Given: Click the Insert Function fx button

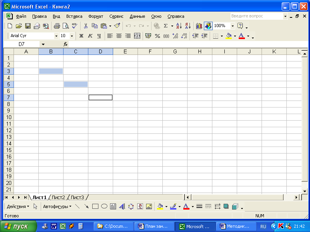Looking at the screenshot, I should pyautogui.click(x=65, y=44).
